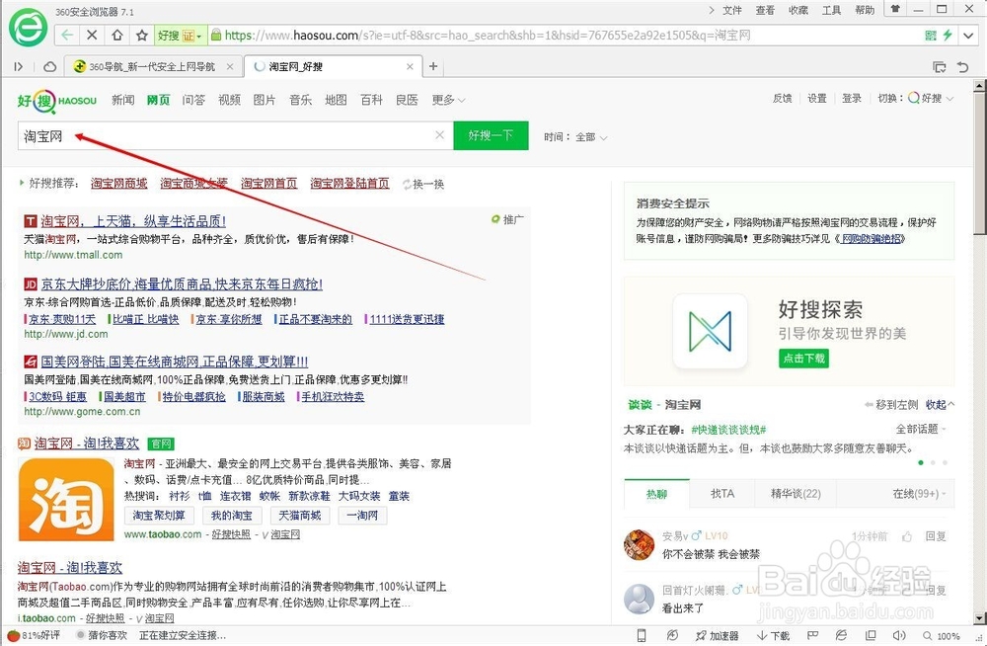Open the 帮助 menu
The width and height of the screenshot is (987, 646).
point(865,10)
